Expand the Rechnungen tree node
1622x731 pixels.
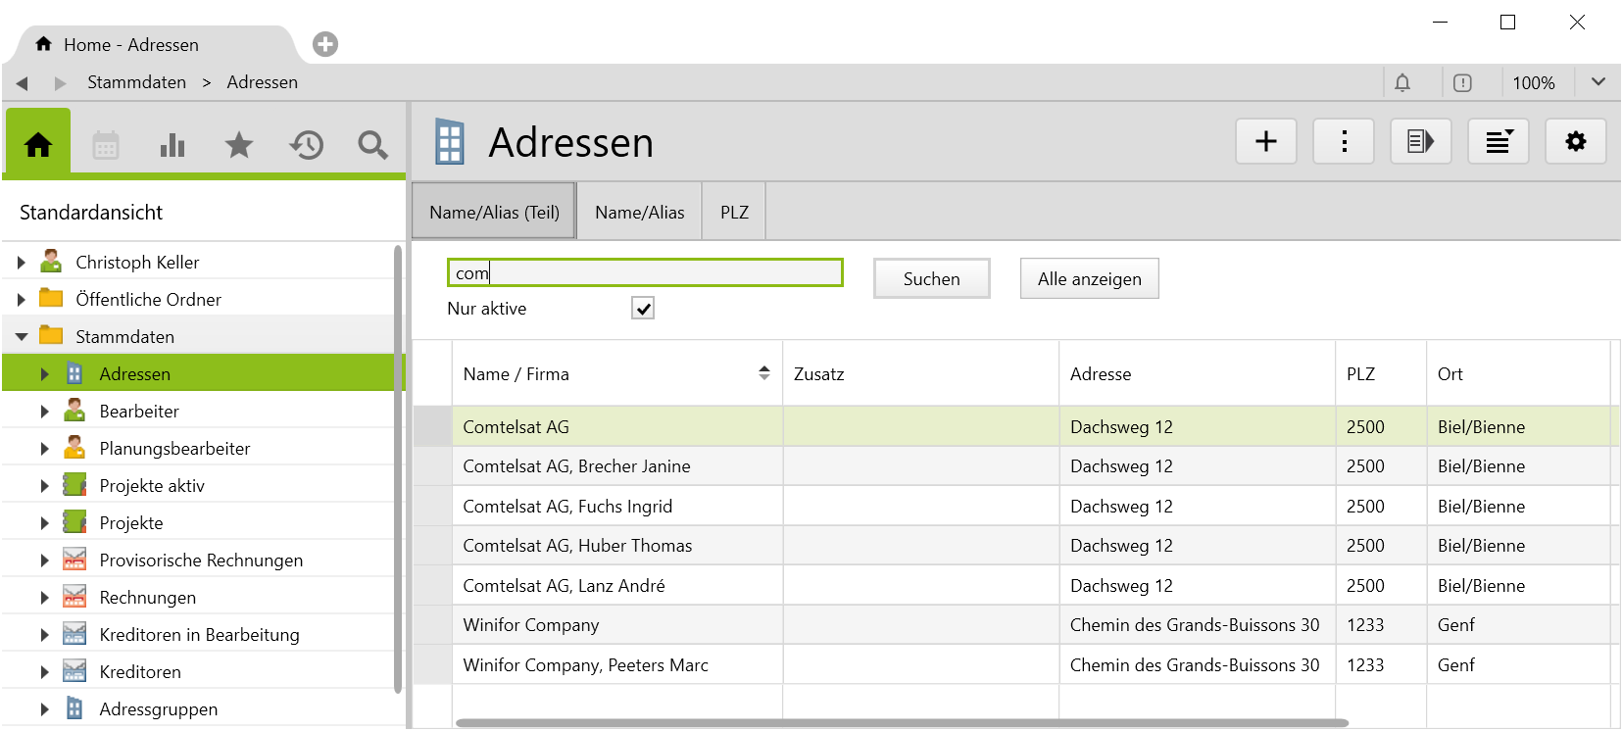44,598
